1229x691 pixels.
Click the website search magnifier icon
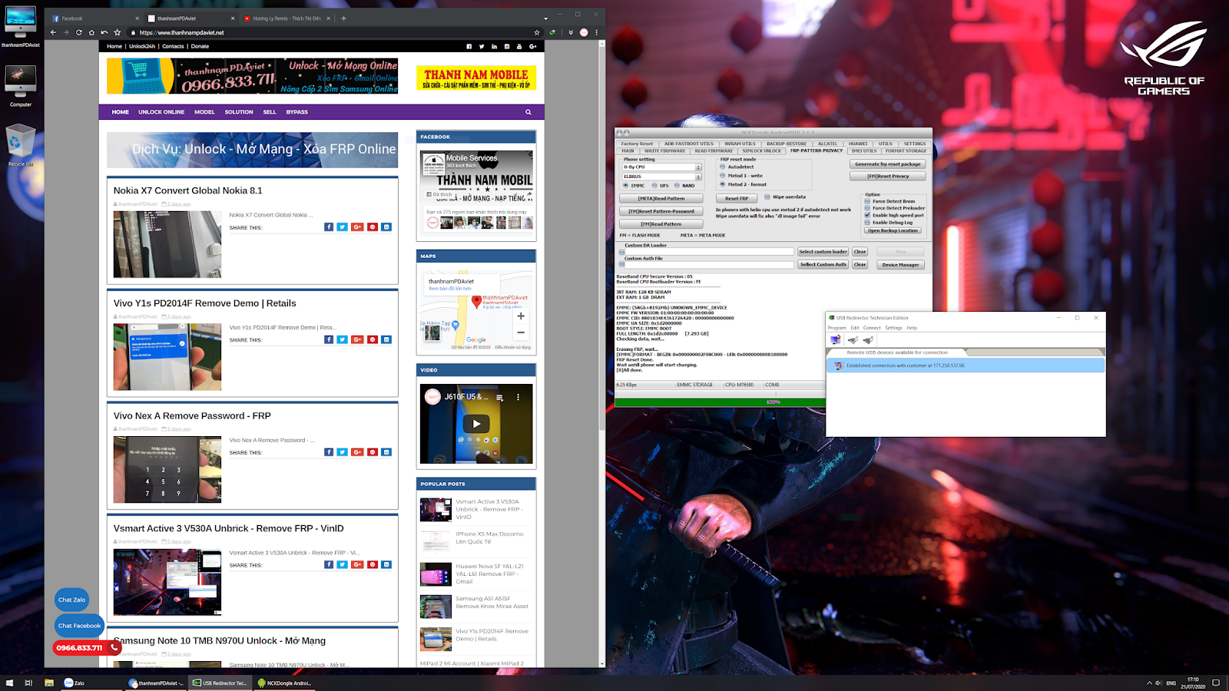click(528, 112)
